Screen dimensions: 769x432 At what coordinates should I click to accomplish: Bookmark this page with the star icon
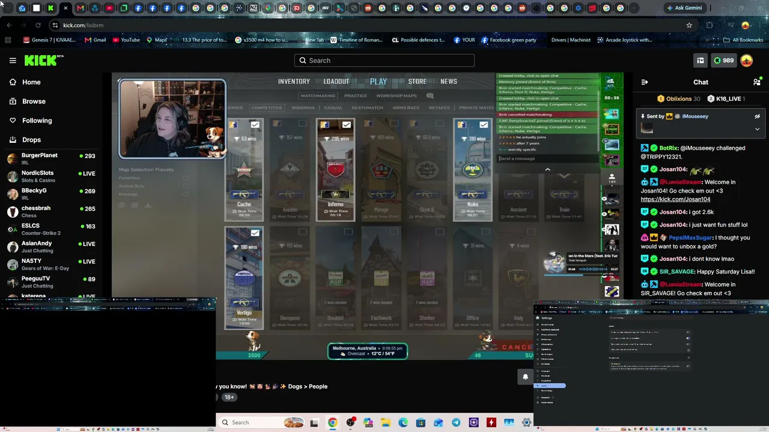[689, 25]
